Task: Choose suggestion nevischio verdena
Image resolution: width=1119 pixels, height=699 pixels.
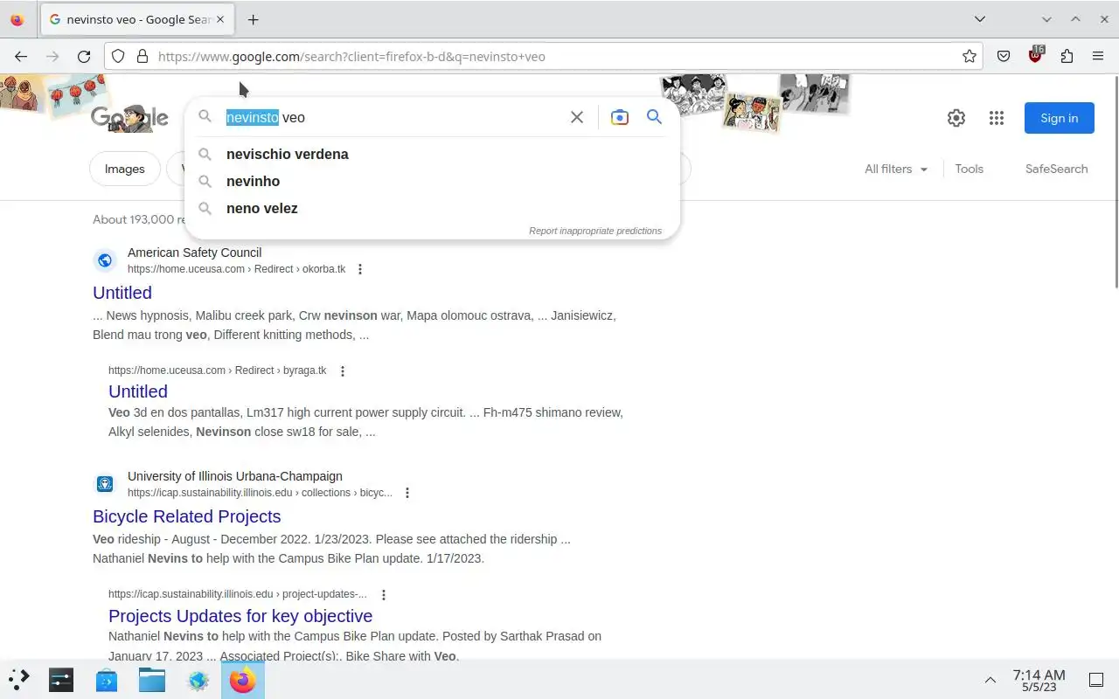Action: tap(287, 154)
